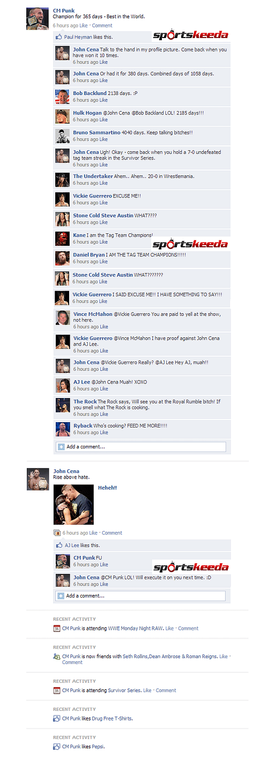Click the thumbs-up icon next to AJ Lee likes this
The image size is (268, 759).
point(60,545)
